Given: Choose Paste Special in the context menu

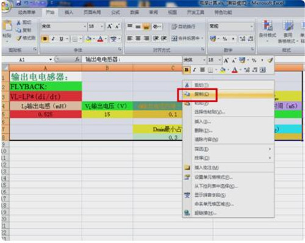Looking at the screenshot, I should pyautogui.click(x=229, y=112).
